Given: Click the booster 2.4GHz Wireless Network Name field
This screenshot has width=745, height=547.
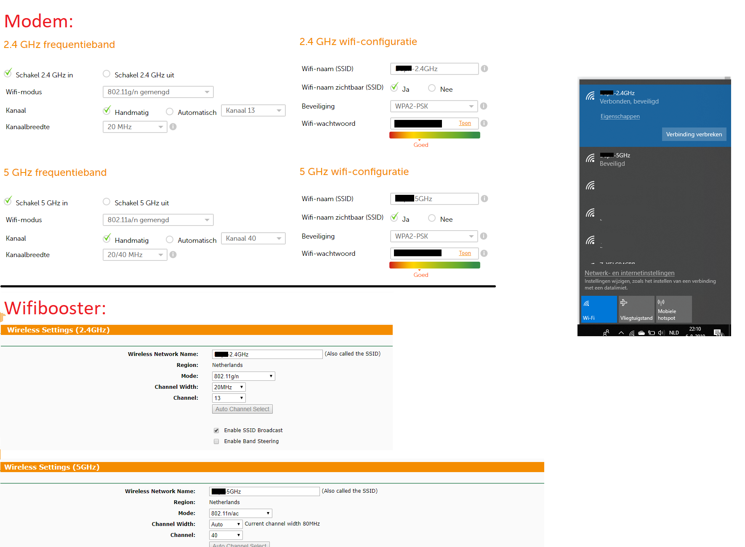Looking at the screenshot, I should [267, 354].
